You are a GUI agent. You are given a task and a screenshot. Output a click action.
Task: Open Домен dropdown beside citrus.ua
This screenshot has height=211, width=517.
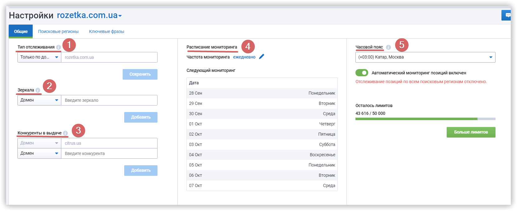coord(39,143)
